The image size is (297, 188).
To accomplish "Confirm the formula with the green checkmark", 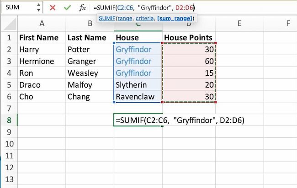I will tap(67, 8).
